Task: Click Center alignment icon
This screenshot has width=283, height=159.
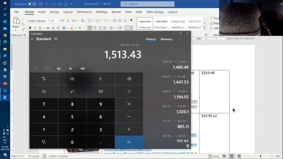Action: coord(95,28)
